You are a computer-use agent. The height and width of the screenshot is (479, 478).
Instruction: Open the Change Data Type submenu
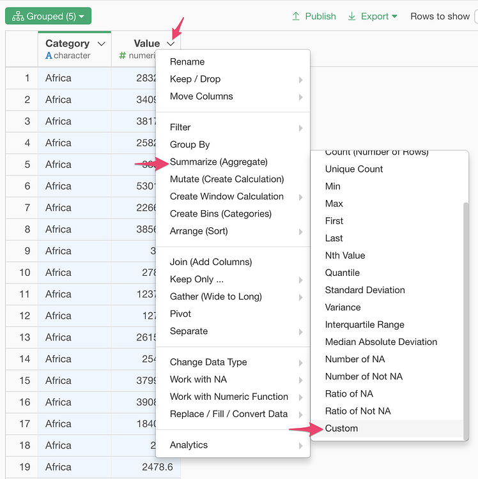[x=233, y=362]
